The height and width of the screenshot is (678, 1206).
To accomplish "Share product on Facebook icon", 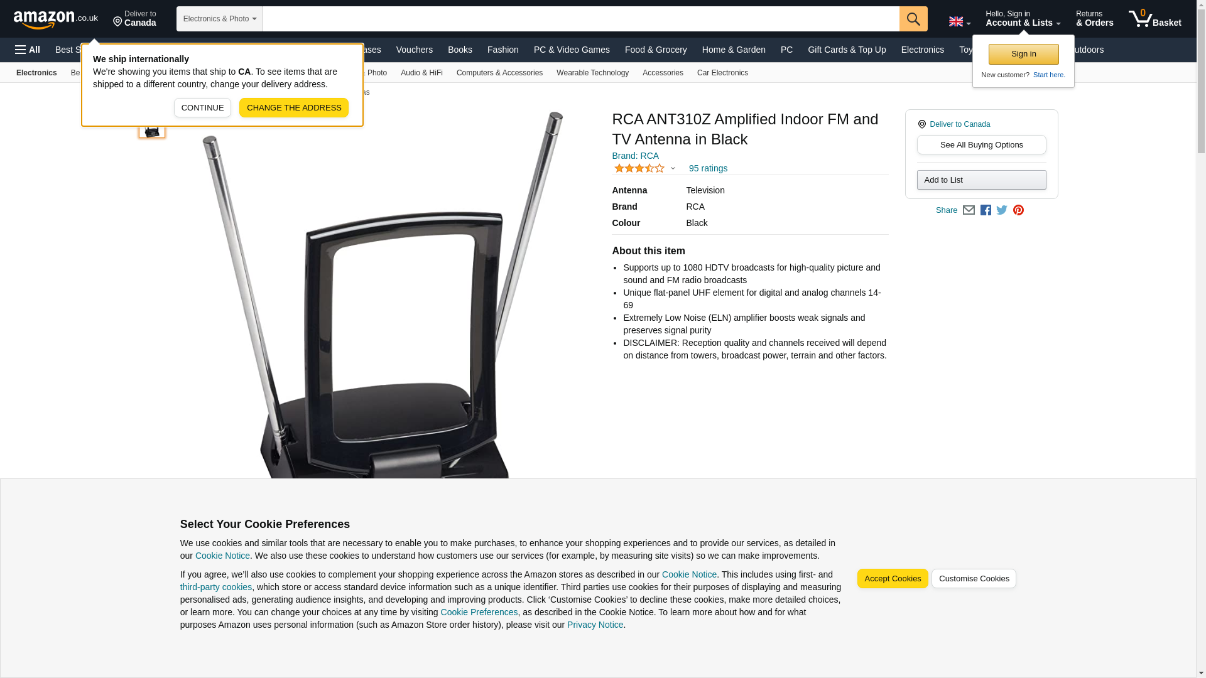I will (x=986, y=210).
